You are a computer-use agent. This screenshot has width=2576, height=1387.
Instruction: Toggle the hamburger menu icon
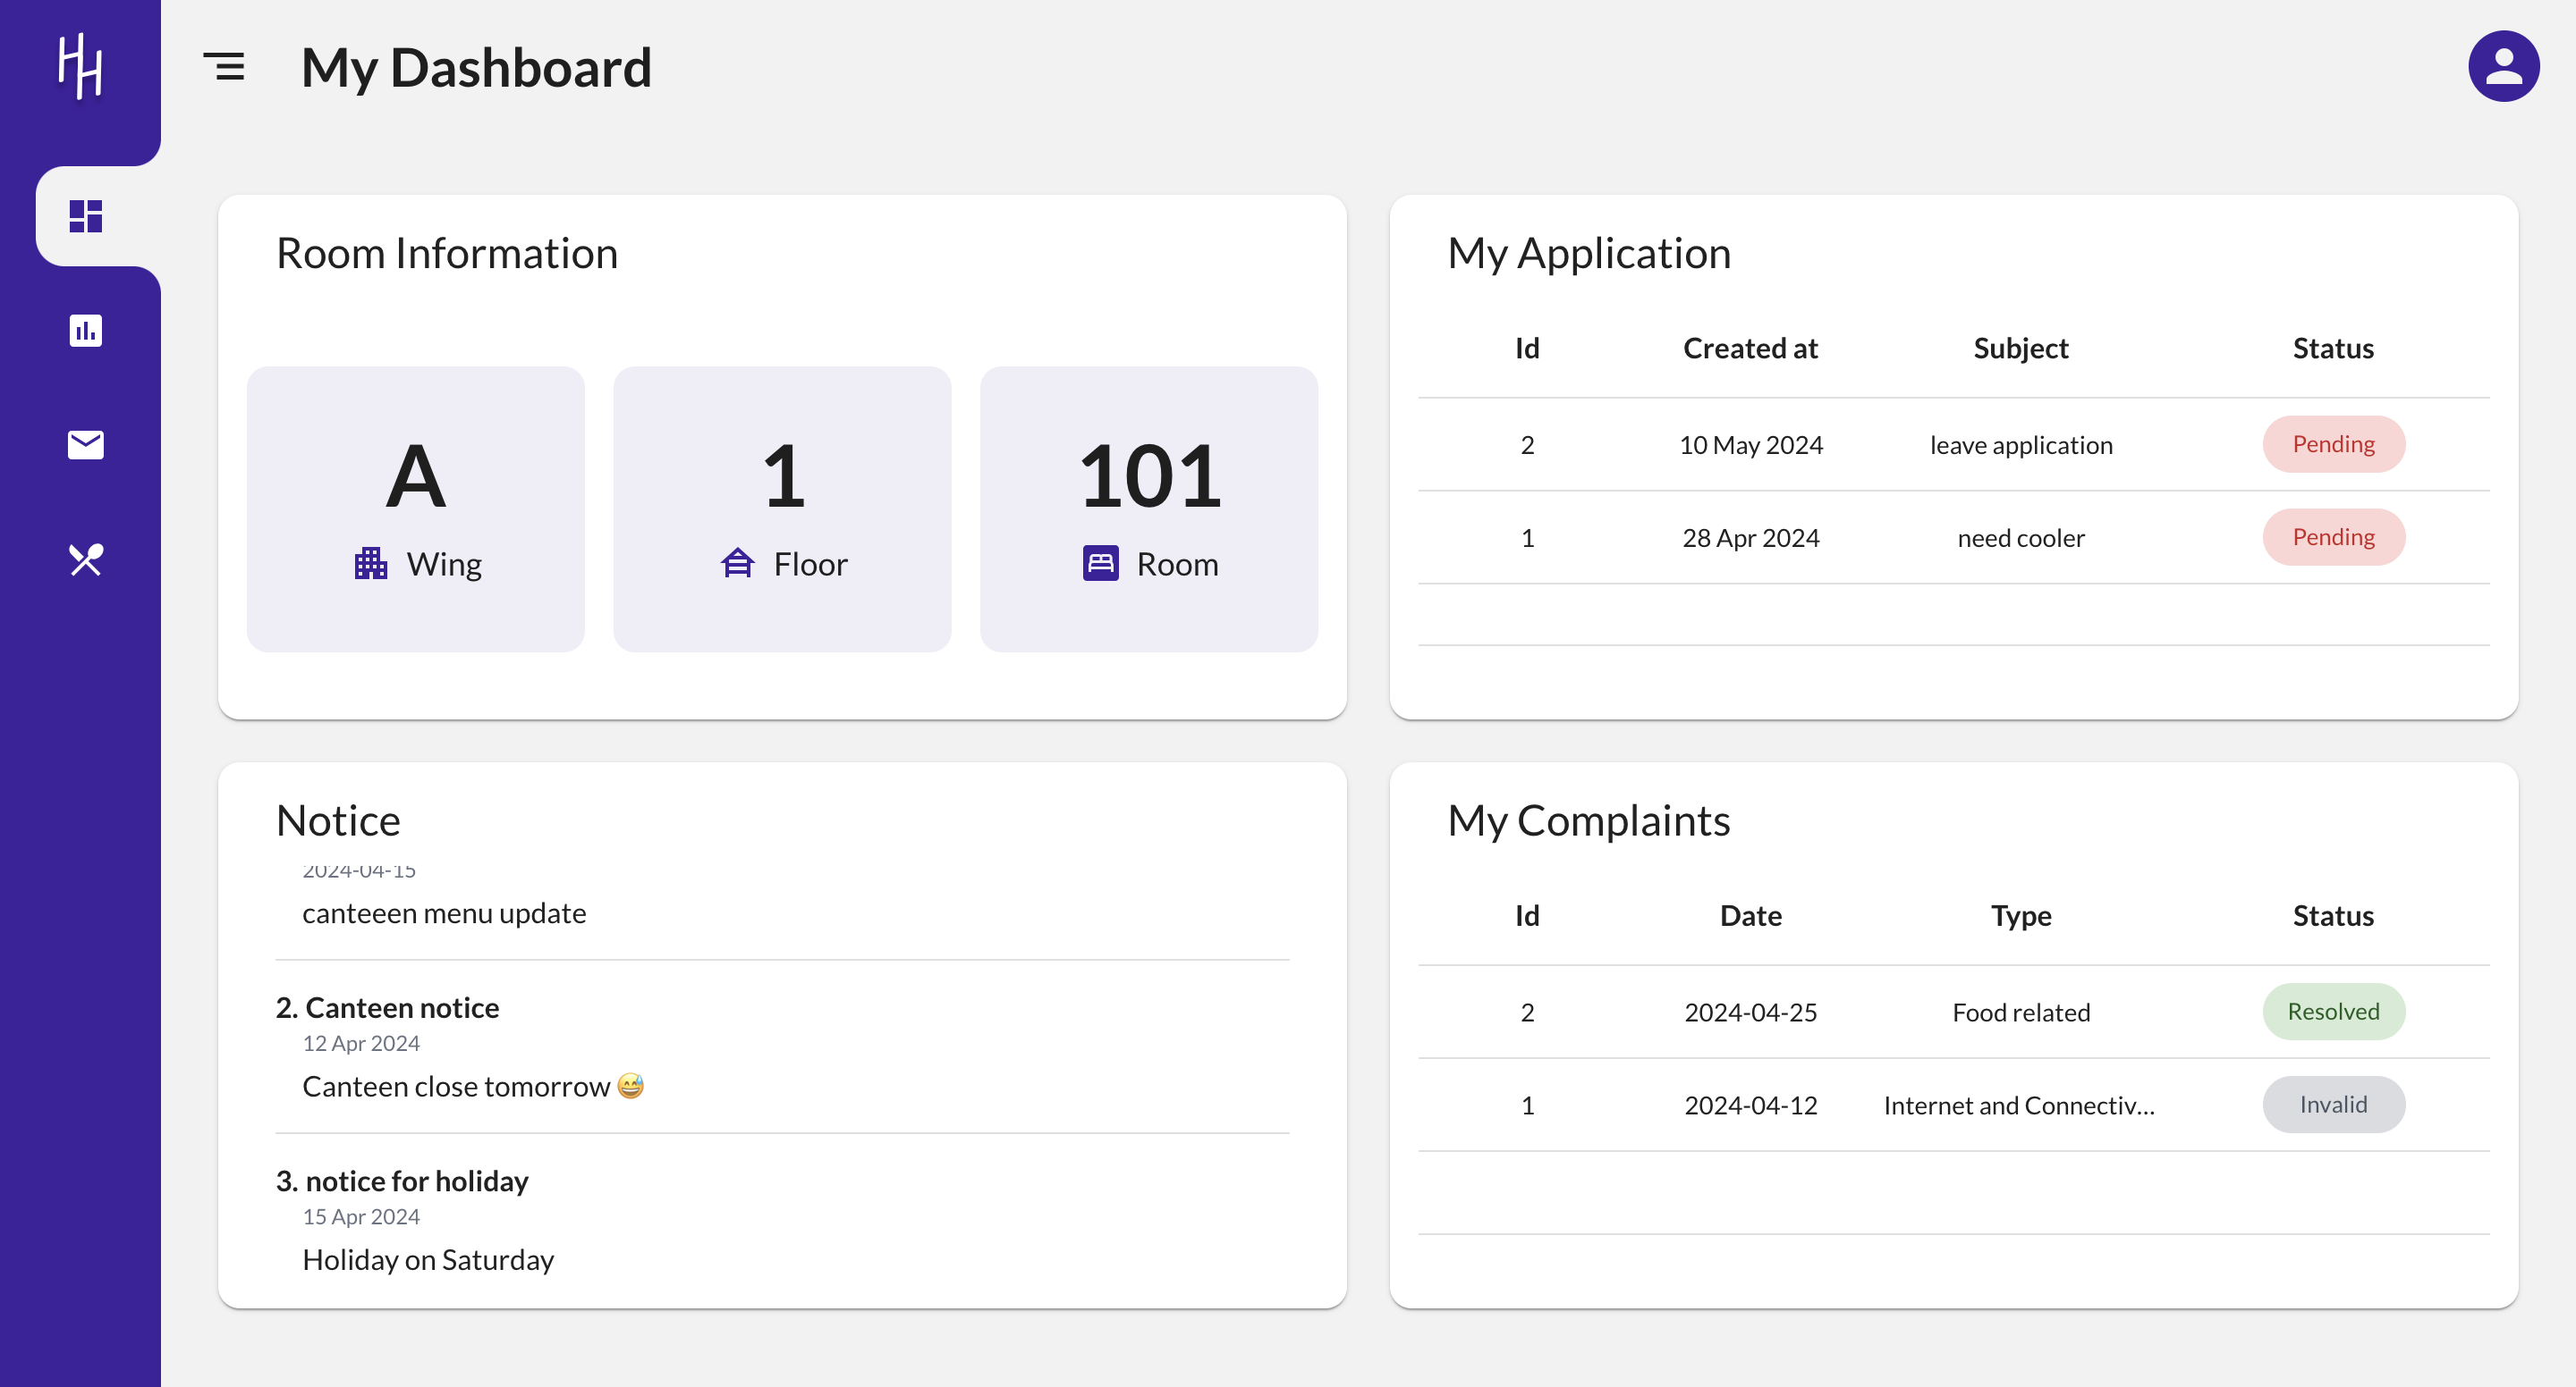224,67
